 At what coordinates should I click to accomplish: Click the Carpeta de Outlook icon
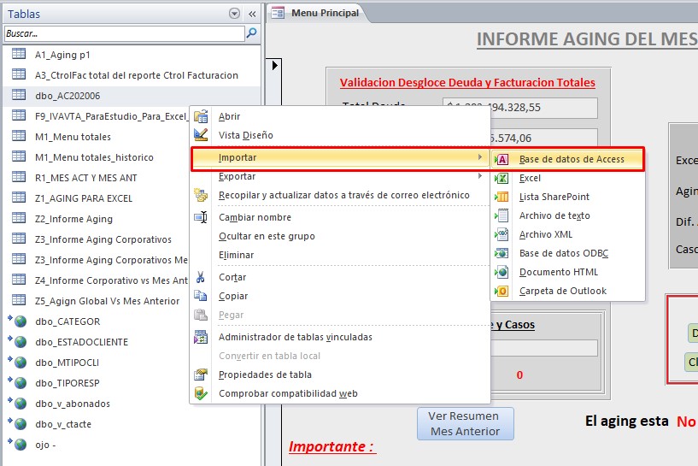tap(502, 291)
